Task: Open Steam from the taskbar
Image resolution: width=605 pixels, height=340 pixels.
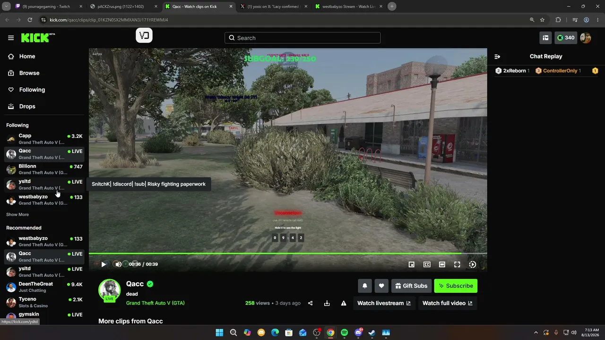Action: click(x=372, y=332)
